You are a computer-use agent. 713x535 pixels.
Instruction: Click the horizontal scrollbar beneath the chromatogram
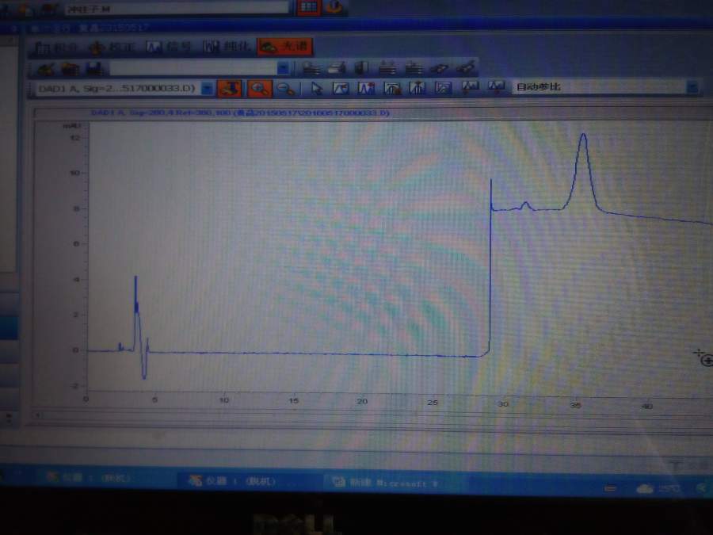pos(373,418)
